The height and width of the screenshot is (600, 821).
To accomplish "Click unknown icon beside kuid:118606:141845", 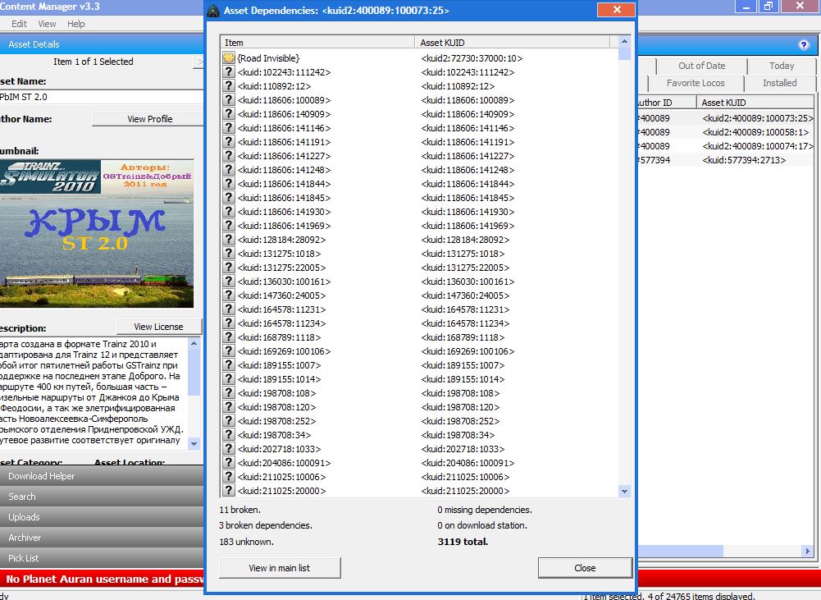I will (x=228, y=198).
